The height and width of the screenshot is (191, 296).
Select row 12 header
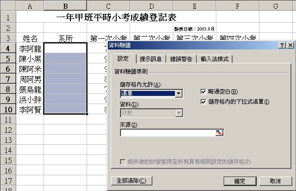pos(8,129)
